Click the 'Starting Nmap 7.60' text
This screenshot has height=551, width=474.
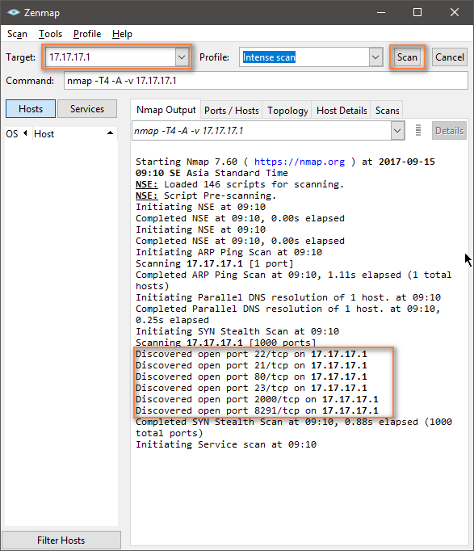tap(187, 162)
